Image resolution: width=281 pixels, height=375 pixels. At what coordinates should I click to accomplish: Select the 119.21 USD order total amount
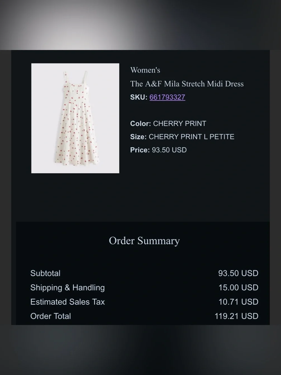point(237,316)
